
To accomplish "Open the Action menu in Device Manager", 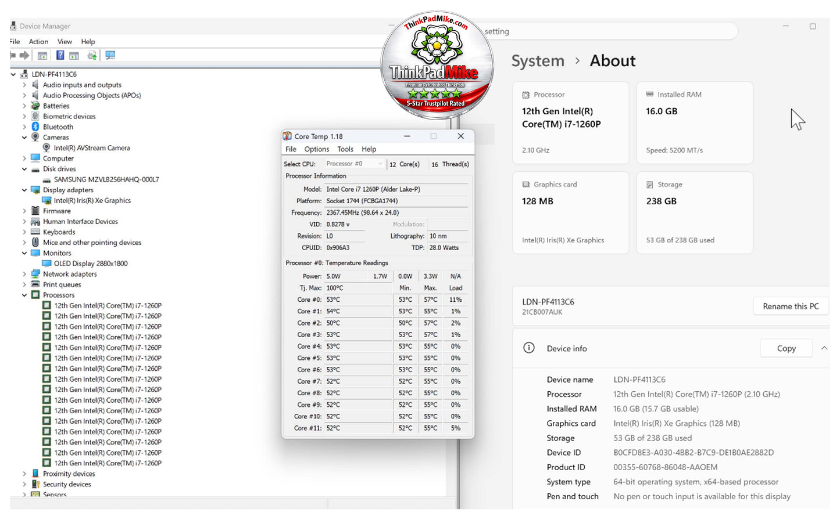I will click(38, 42).
